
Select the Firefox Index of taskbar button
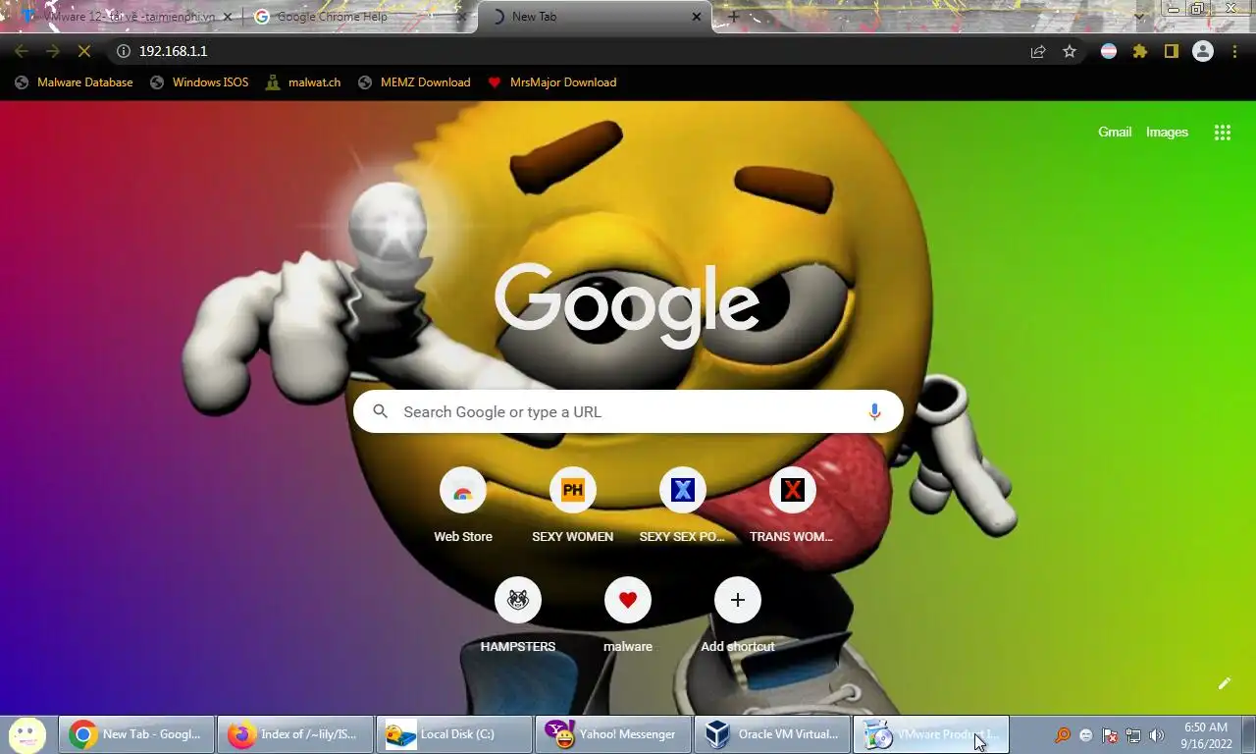click(294, 734)
